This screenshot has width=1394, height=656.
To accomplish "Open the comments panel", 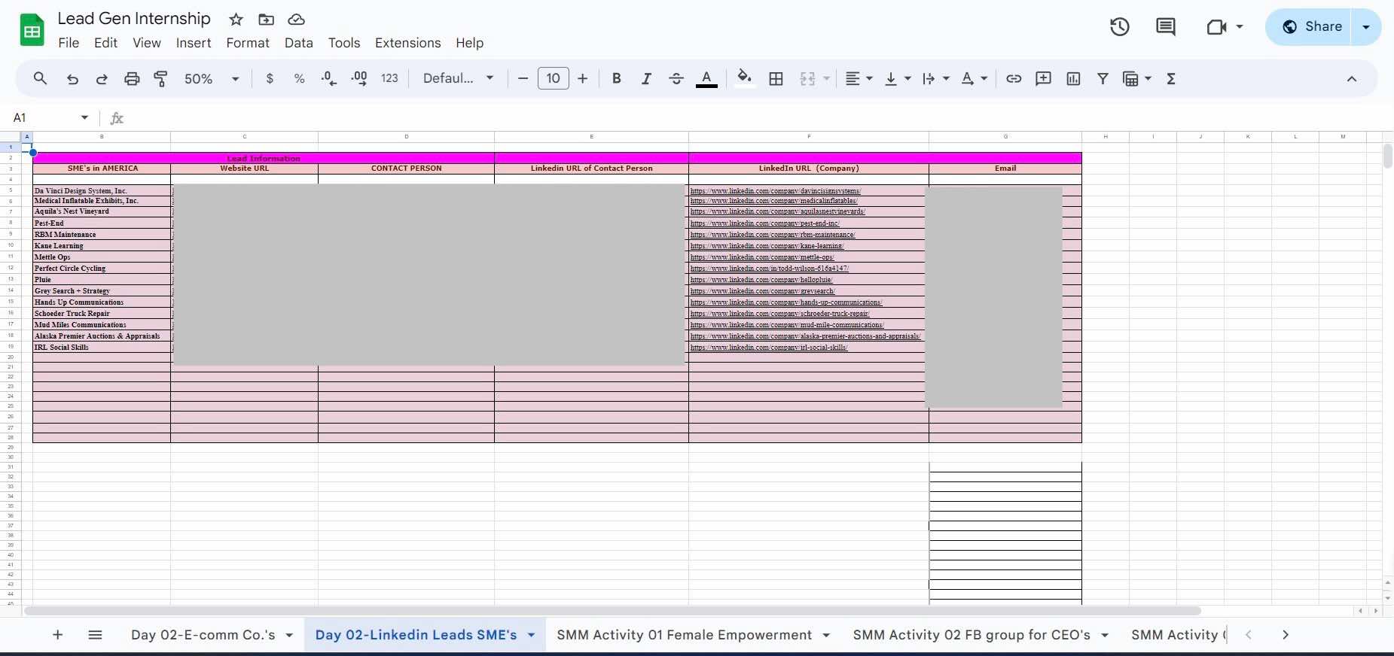I will pyautogui.click(x=1166, y=27).
